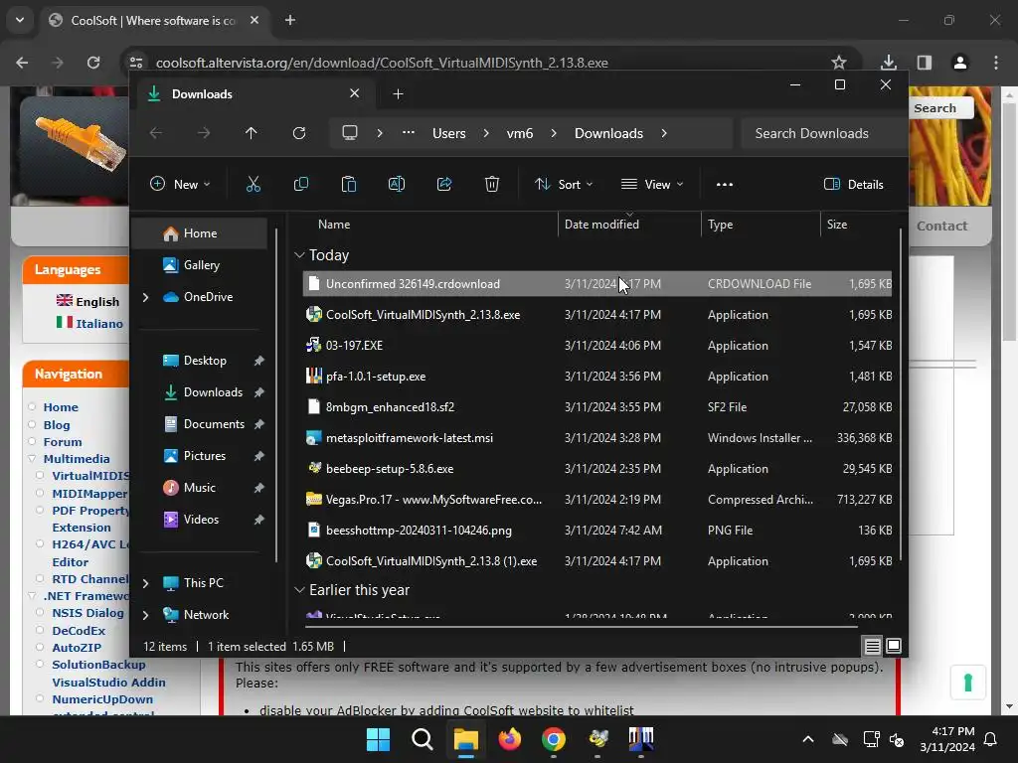
Task: Open the Blog link on CoolSoft page
Action: tap(57, 425)
